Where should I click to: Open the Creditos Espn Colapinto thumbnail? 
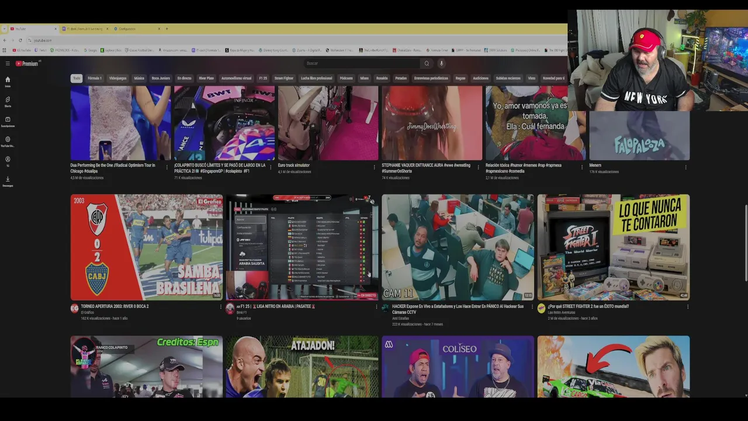[x=147, y=367]
